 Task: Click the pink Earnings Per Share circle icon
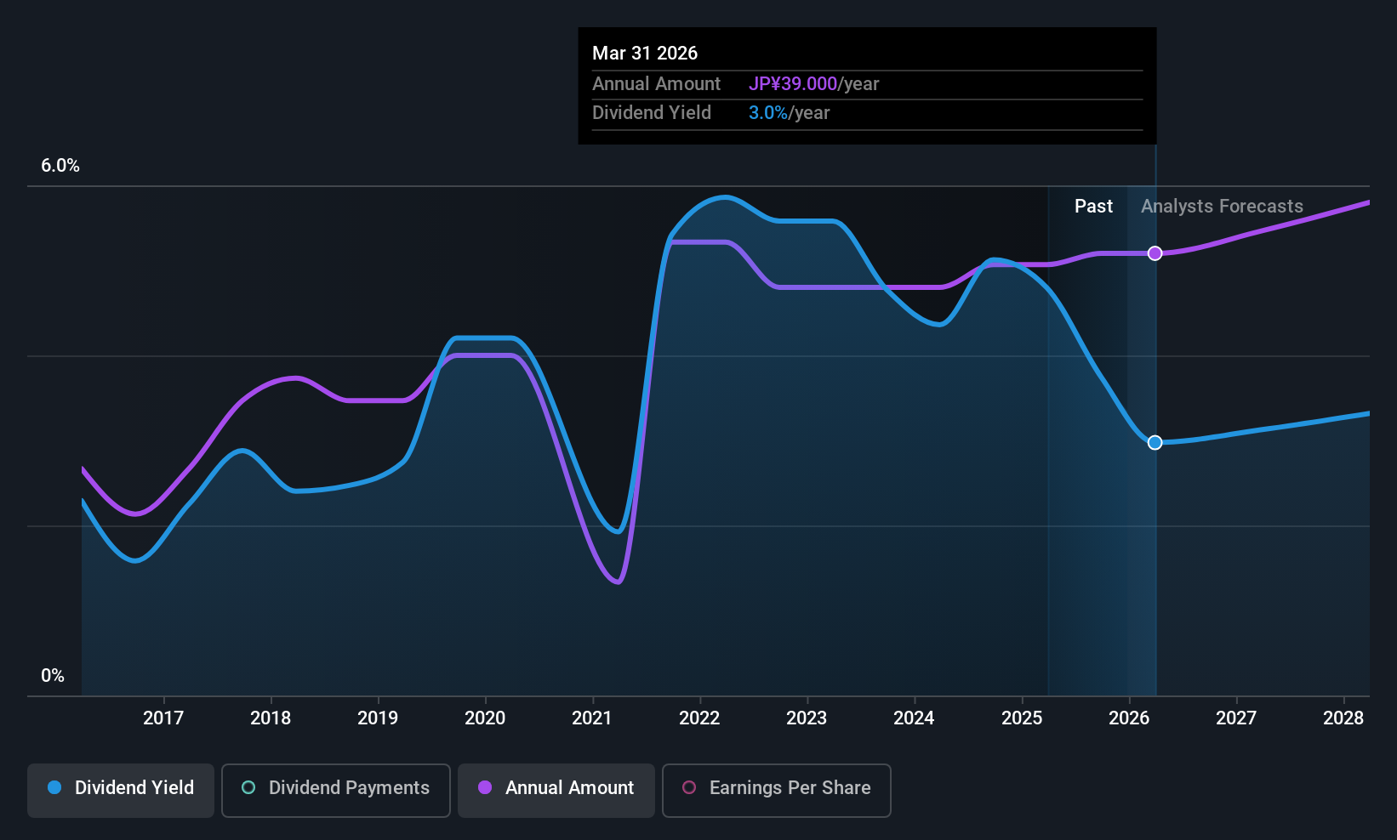(x=689, y=787)
